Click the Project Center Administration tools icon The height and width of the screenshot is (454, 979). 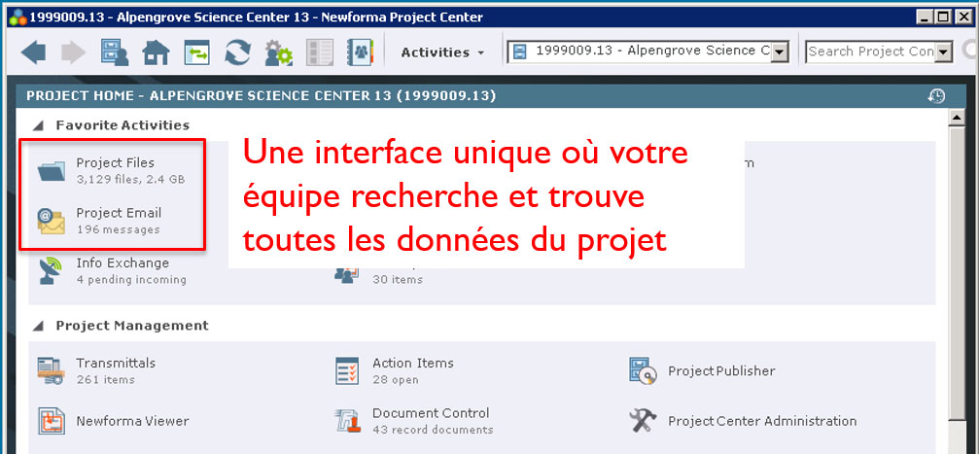coord(643,421)
